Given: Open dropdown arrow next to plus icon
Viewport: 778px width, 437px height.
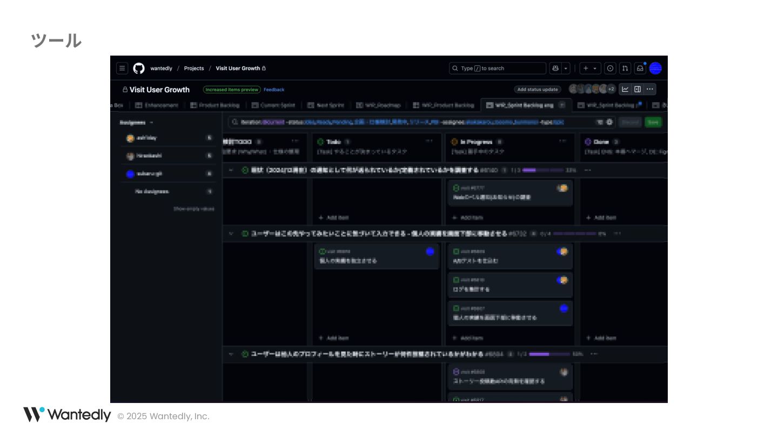Looking at the screenshot, I should click(x=595, y=69).
